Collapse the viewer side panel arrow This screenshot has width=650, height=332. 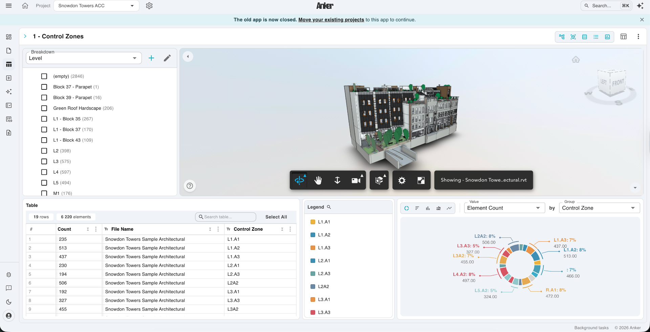click(x=188, y=57)
